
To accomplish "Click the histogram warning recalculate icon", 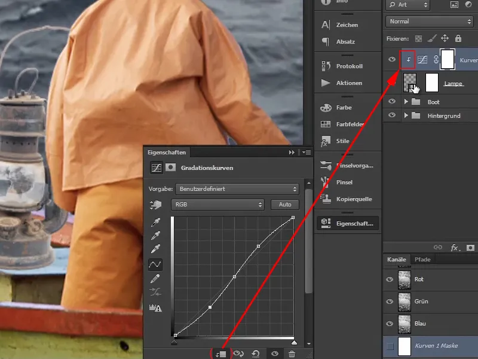I will tap(155, 308).
